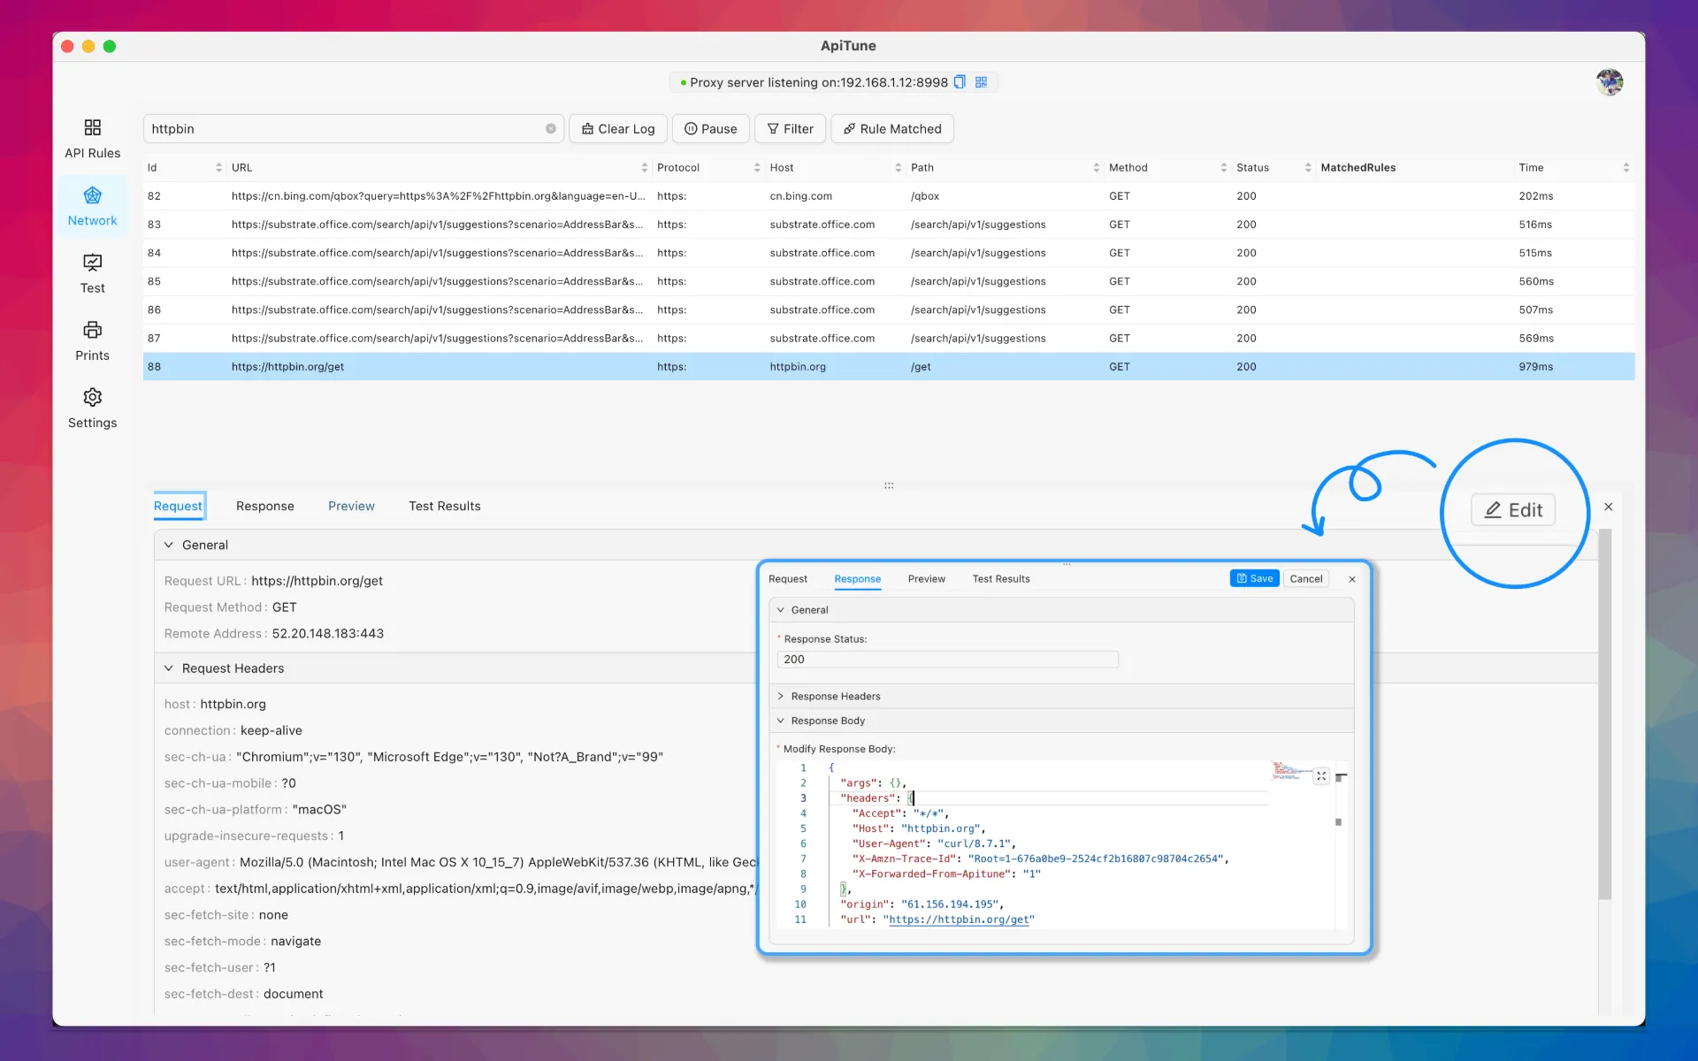
Task: Expand the Response Headers section
Action: 835,696
